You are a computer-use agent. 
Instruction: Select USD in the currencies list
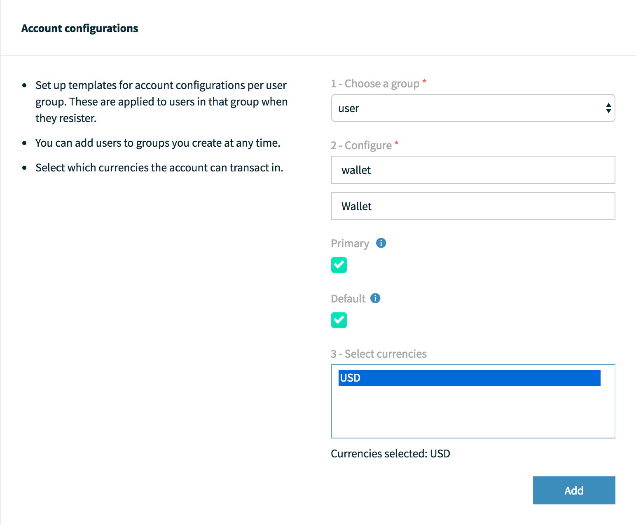[x=469, y=378]
